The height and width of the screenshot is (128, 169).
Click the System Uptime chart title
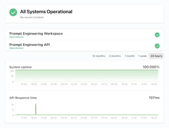pos(21,67)
